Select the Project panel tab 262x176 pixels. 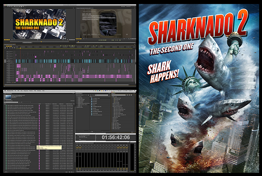tap(7, 93)
